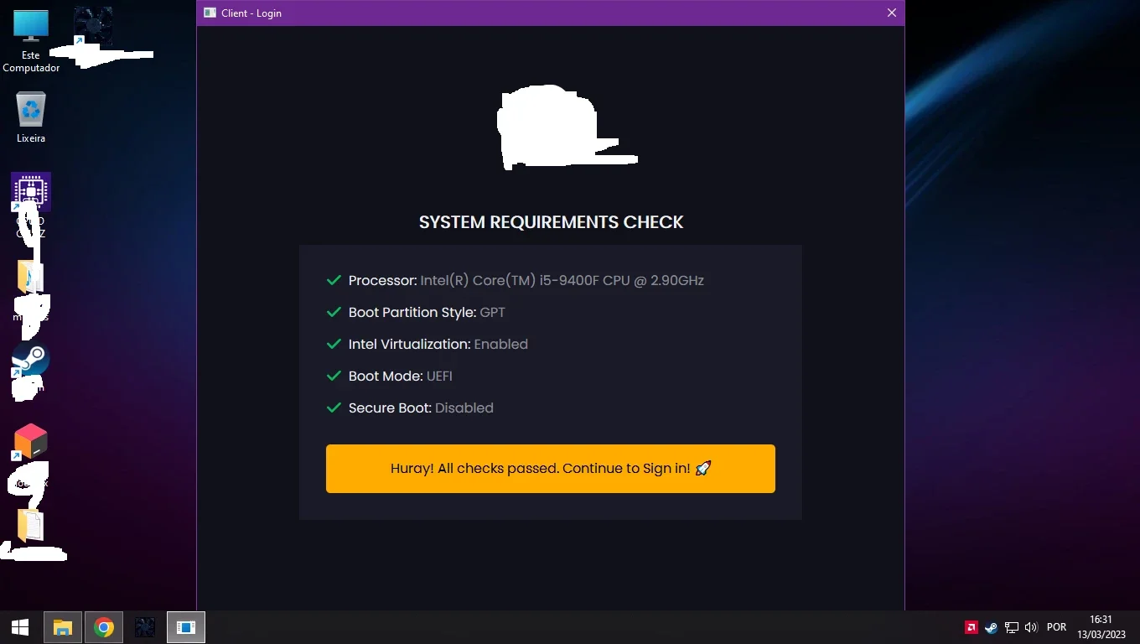Click the "UEFI" value
The height and width of the screenshot is (644, 1140).
(439, 376)
